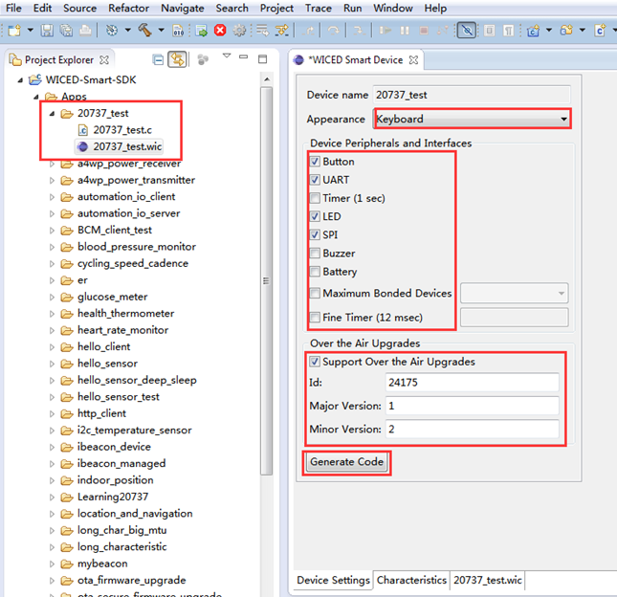Enable the Buzzer checkbox
617x597 pixels.
[x=315, y=253]
